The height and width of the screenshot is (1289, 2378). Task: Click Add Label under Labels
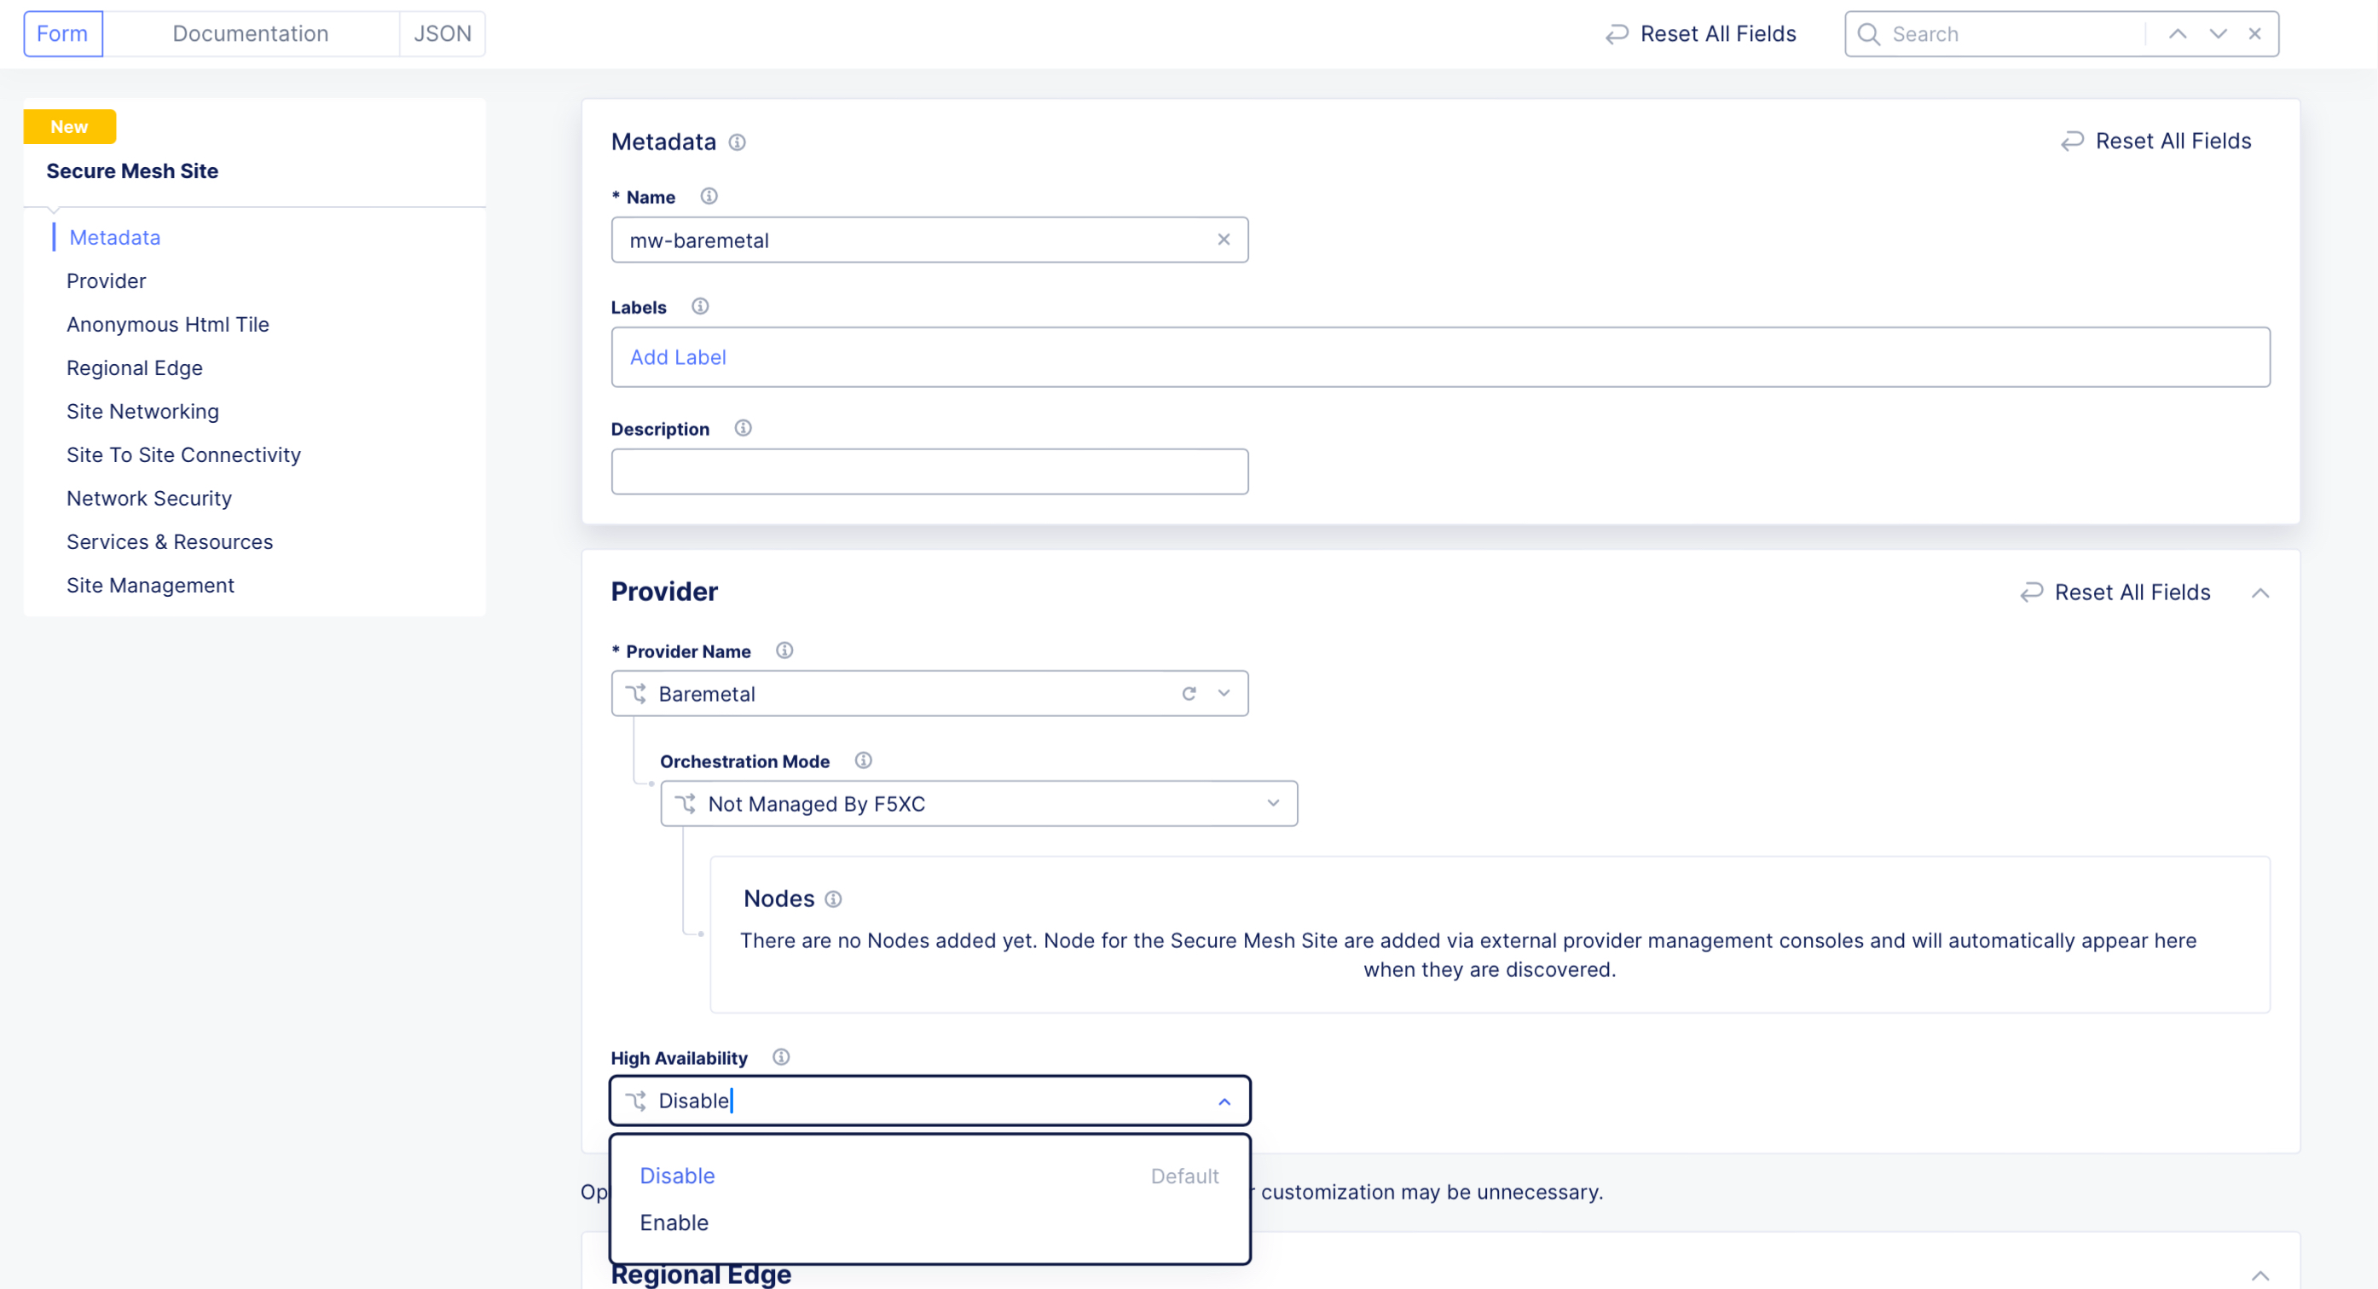(679, 357)
